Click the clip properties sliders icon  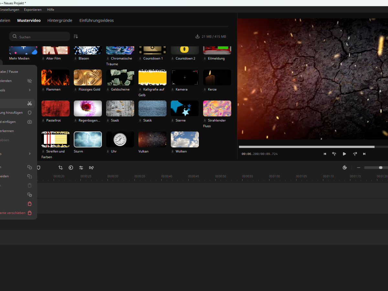pos(81,167)
